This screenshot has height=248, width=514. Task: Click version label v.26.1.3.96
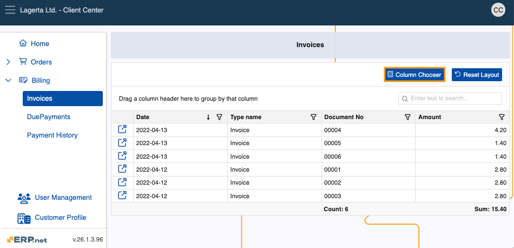(88, 239)
